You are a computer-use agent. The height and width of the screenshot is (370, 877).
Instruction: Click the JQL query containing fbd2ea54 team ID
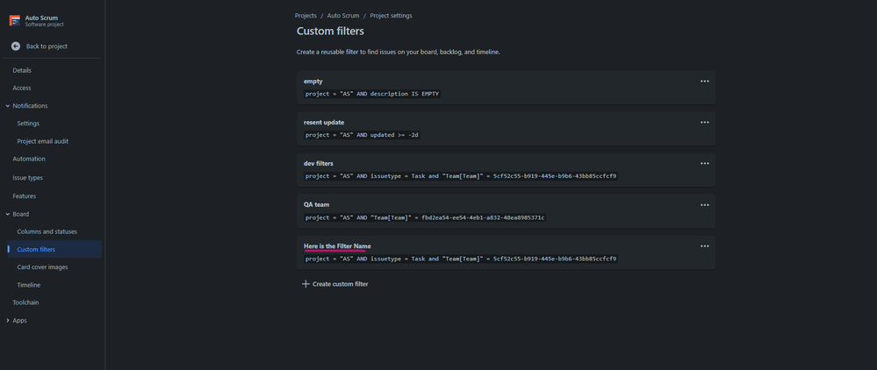pos(425,217)
